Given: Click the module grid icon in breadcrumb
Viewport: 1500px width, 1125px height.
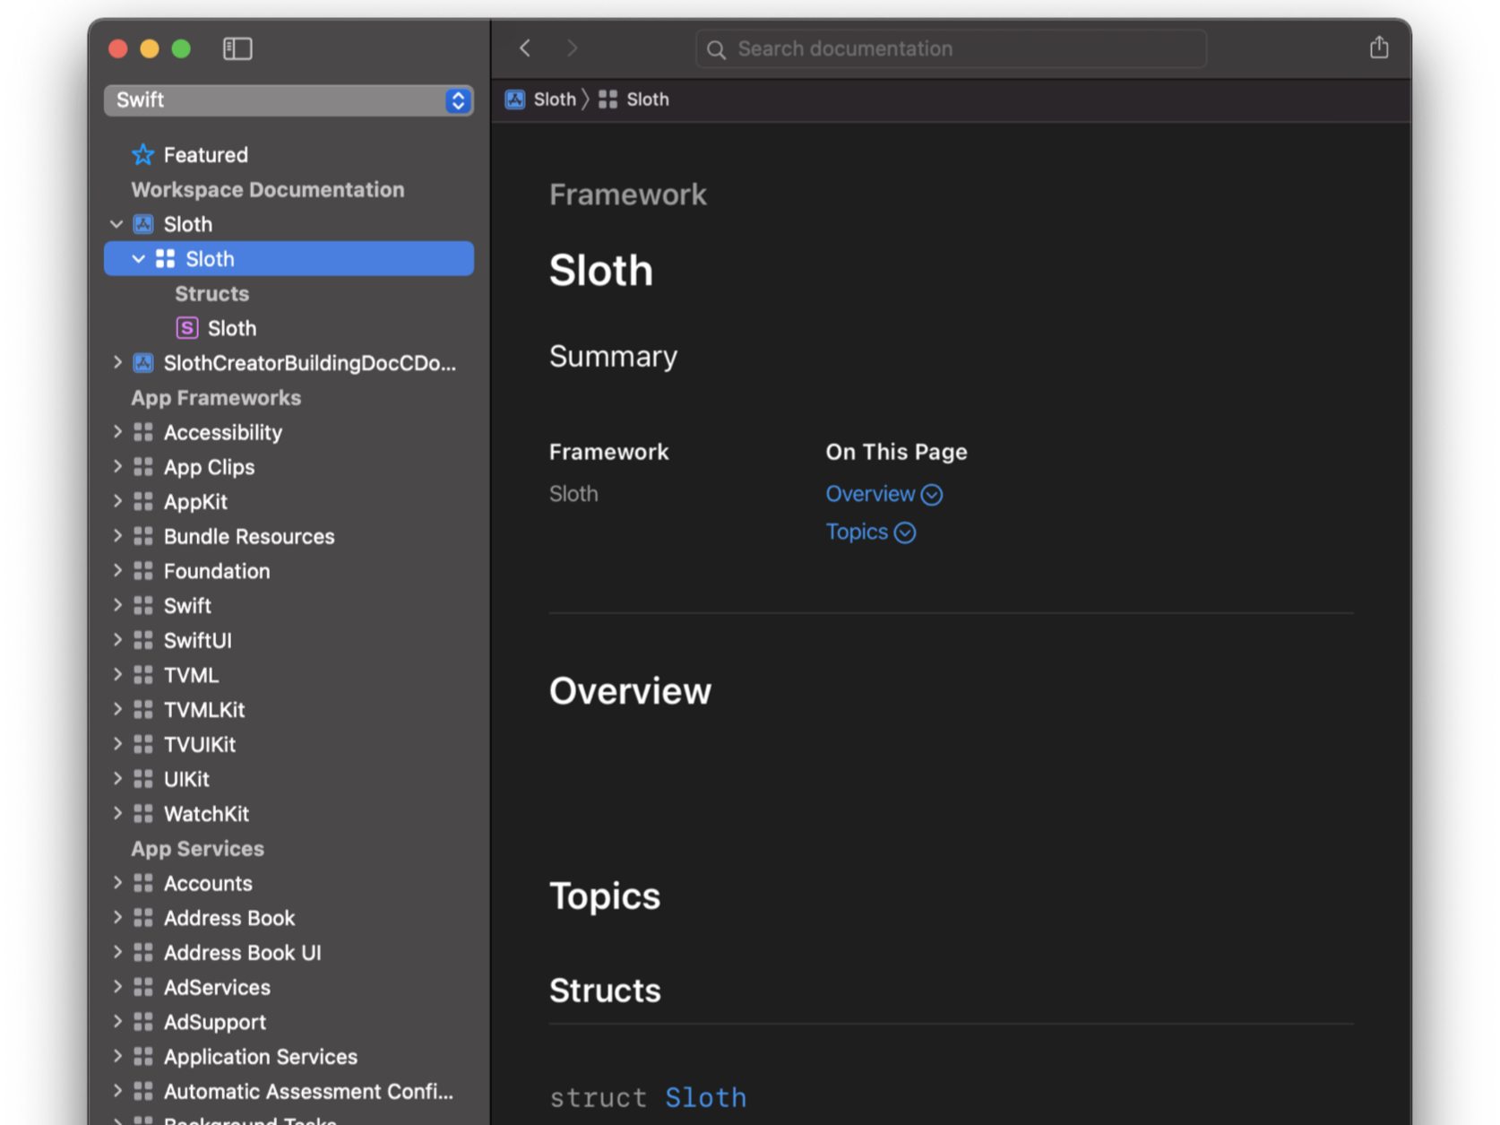Looking at the screenshot, I should (608, 100).
